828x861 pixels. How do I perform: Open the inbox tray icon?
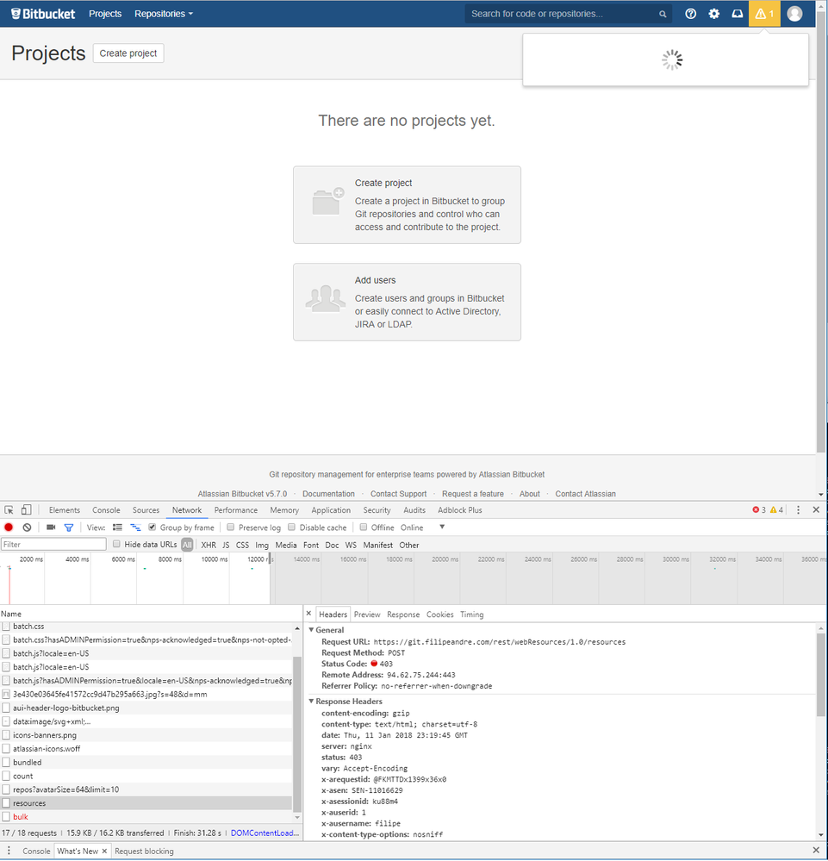(x=738, y=14)
